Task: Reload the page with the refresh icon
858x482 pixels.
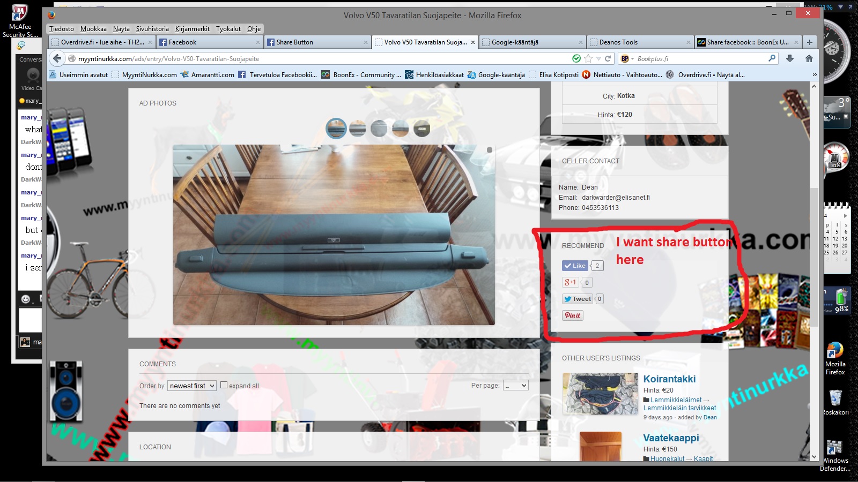Action: (x=608, y=58)
